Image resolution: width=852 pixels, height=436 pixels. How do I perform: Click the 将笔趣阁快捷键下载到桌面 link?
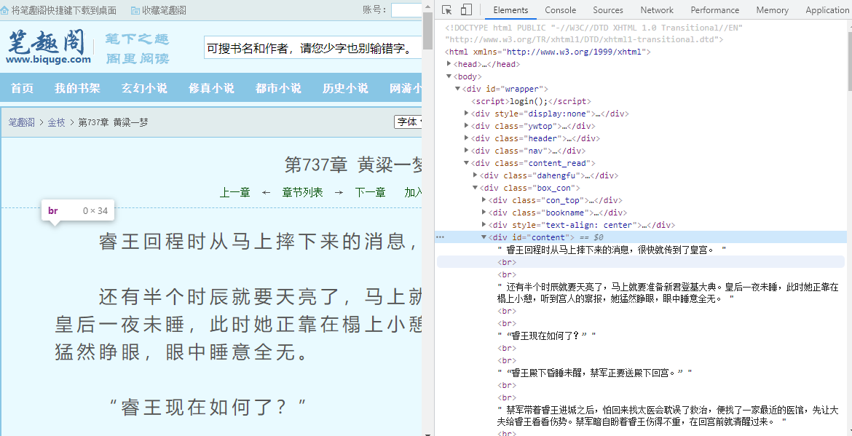point(63,10)
